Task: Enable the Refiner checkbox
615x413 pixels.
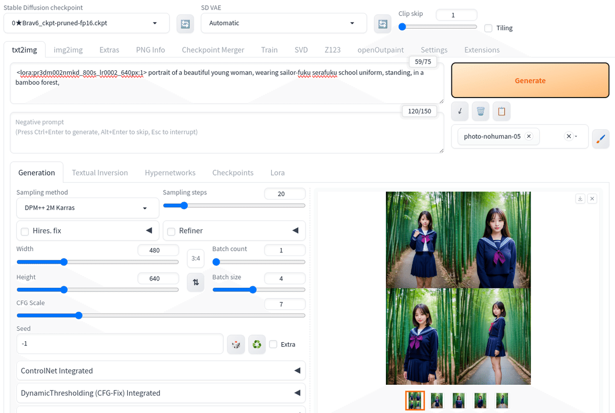Action: [171, 231]
